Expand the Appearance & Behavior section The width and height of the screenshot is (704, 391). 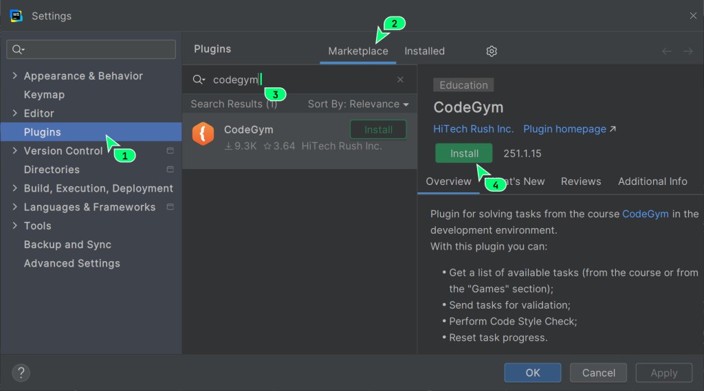tap(15, 76)
